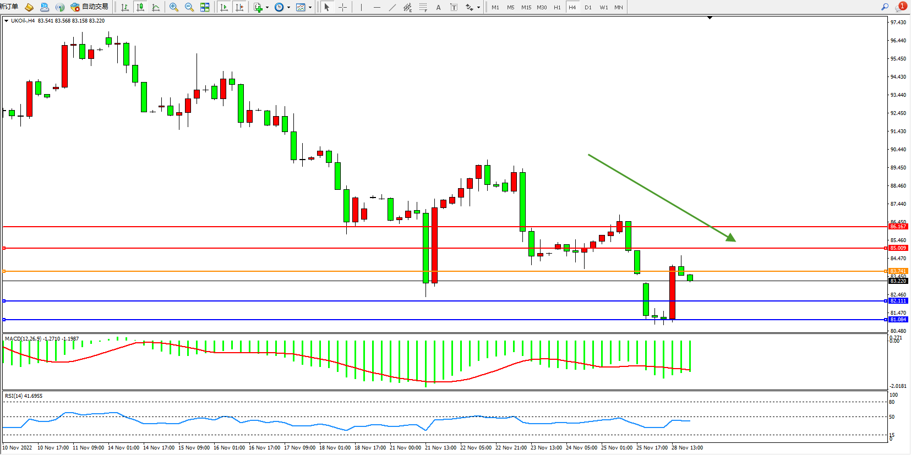Screen dimensions: 911x455
Task: Open the notification chat bubble with badge
Action: (x=901, y=7)
